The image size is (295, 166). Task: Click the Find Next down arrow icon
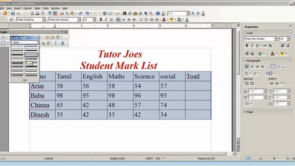[193, 13]
